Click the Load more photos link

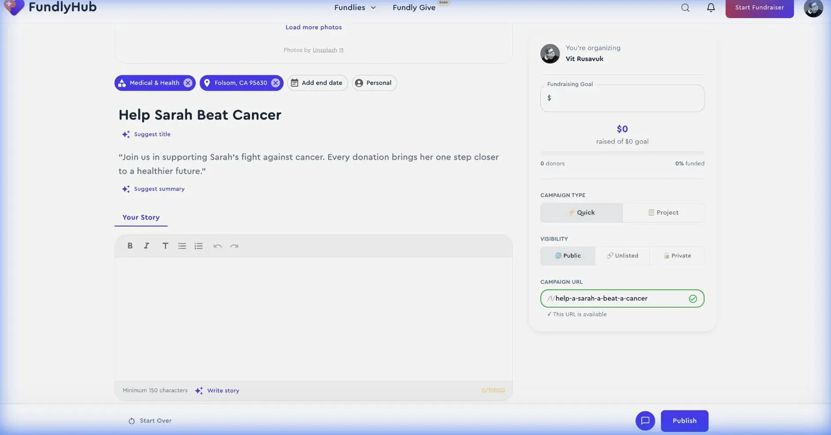point(313,27)
